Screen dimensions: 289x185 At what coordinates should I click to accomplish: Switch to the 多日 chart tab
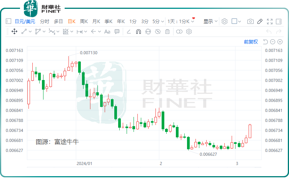pos(58,22)
